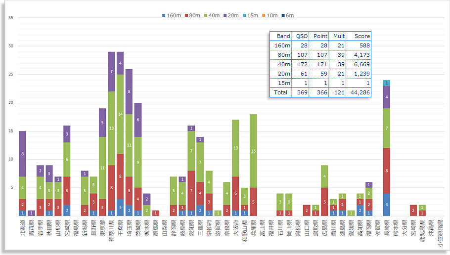The height and width of the screenshot is (255, 450).
Task: Click the 160m legend color swatch
Action: point(164,15)
